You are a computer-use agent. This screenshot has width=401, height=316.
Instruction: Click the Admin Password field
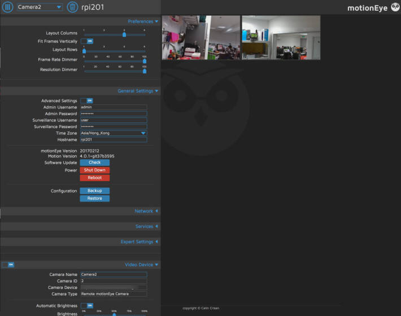(114, 113)
